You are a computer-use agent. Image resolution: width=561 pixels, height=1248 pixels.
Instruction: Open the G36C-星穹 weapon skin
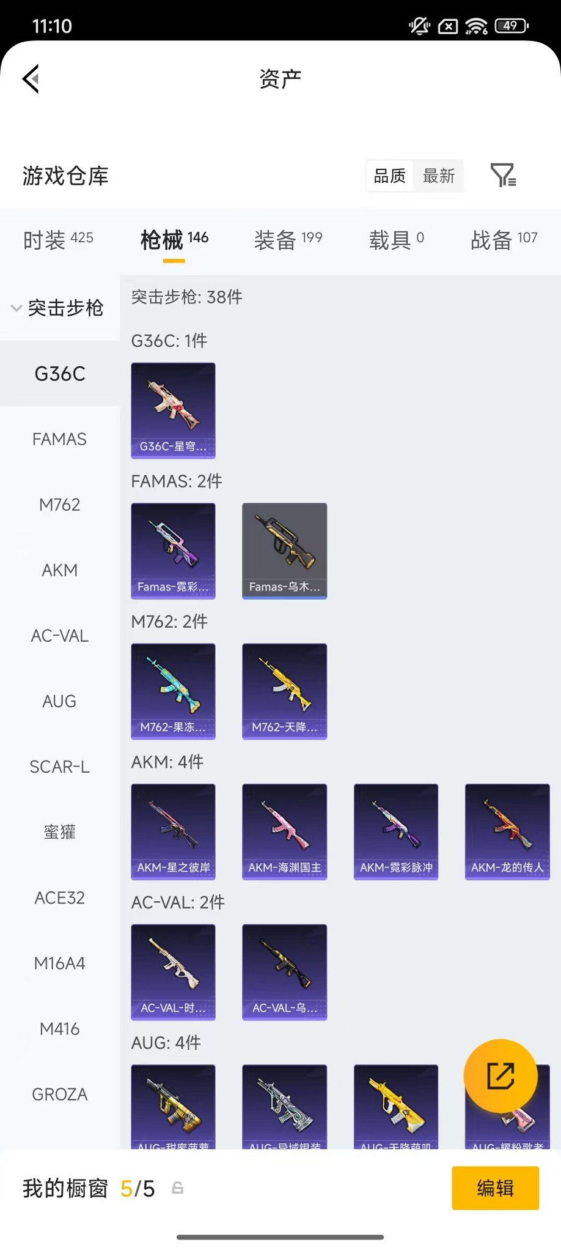pos(174,410)
